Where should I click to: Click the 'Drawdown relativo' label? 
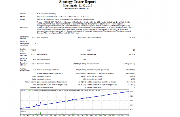[x=93, y=64]
